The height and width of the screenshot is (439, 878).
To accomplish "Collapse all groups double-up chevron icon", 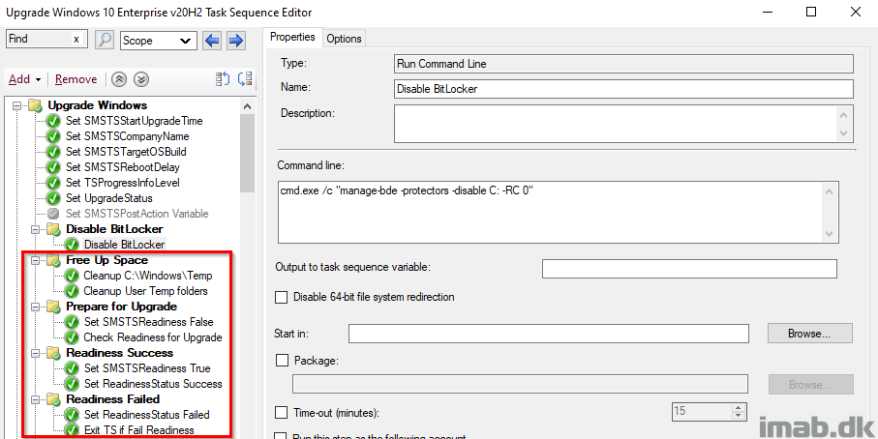I will tap(118, 79).
